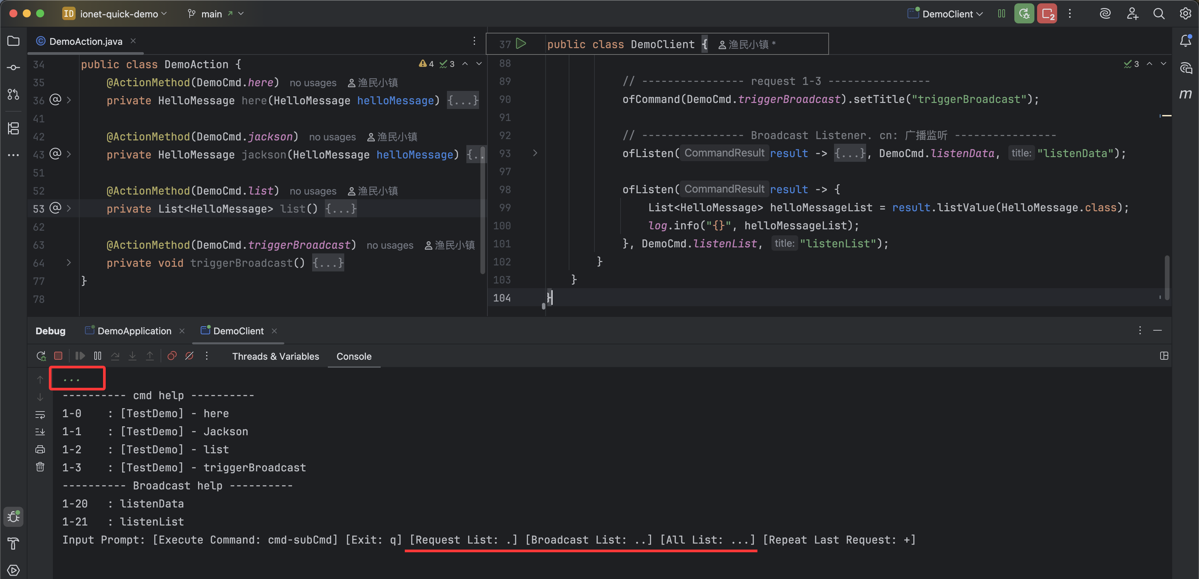
Task: Expand folded here method at line 36
Action: click(x=69, y=100)
